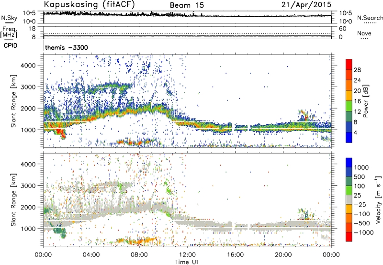The height and width of the screenshot is (265, 383).
Task: Click the '4' tick on the power colorbar
Action: click(355, 132)
